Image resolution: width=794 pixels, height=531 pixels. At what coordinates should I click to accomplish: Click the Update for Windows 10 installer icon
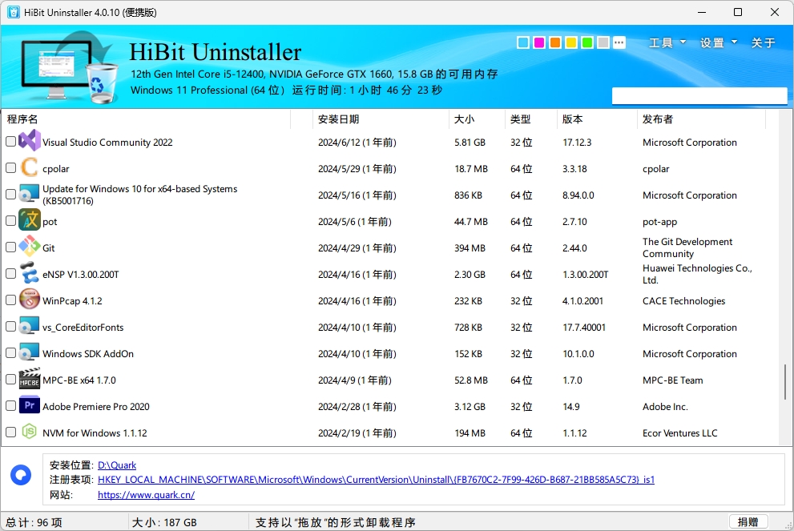click(x=30, y=195)
